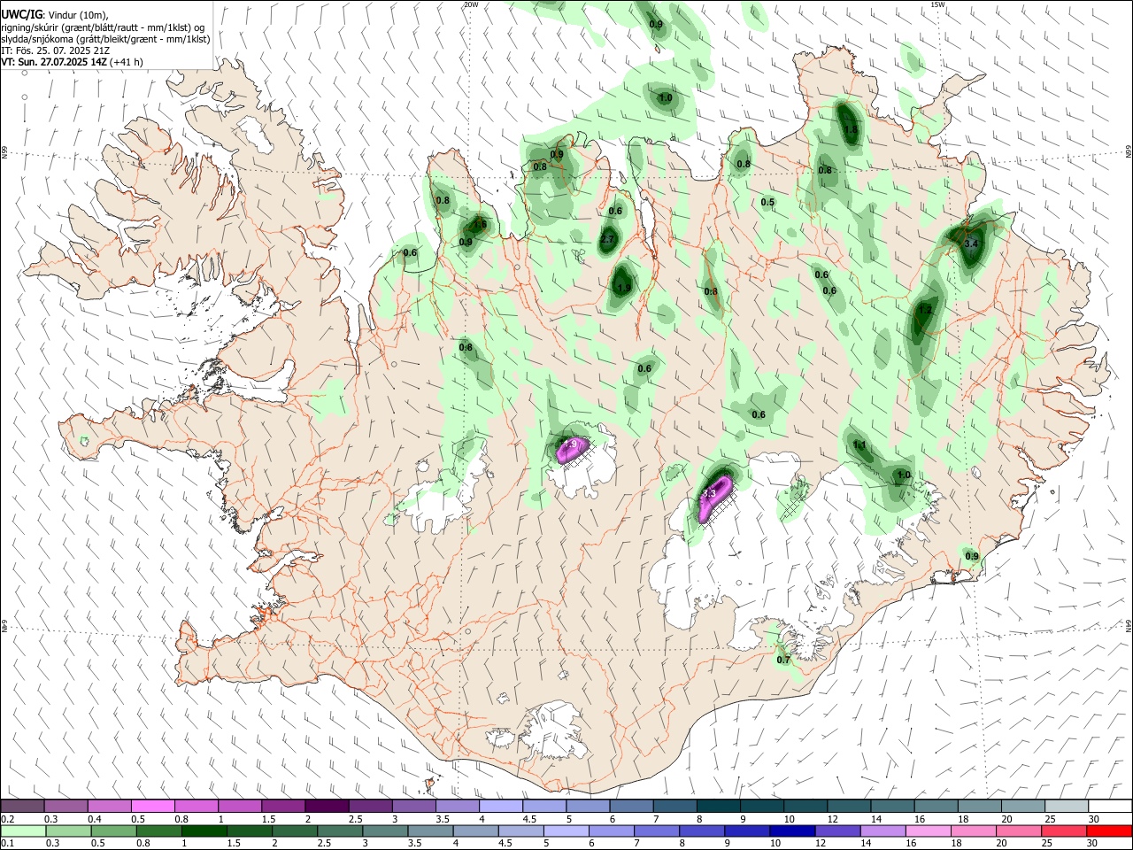Select the 2.7 rainfall label
This screenshot has width=1133, height=850.
coord(607,239)
